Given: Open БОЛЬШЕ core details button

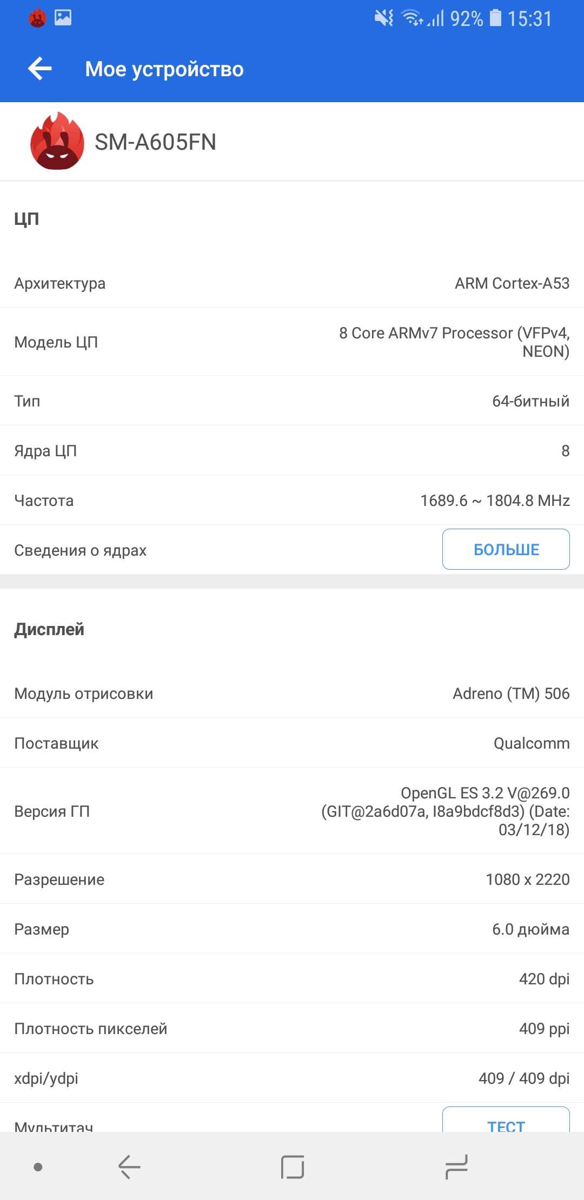Looking at the screenshot, I should pyautogui.click(x=506, y=549).
